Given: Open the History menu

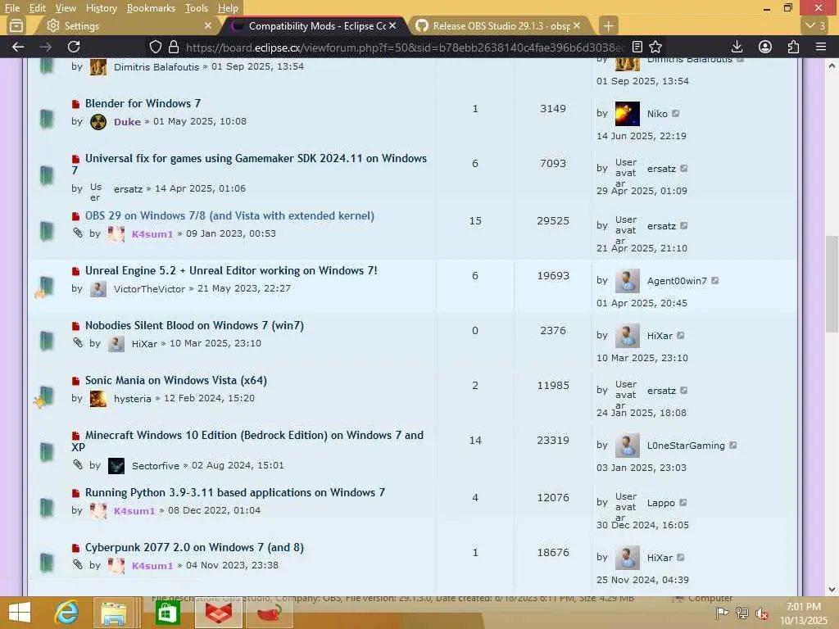Looking at the screenshot, I should [x=101, y=8].
